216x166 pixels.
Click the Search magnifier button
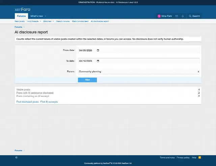tap(194, 16)
